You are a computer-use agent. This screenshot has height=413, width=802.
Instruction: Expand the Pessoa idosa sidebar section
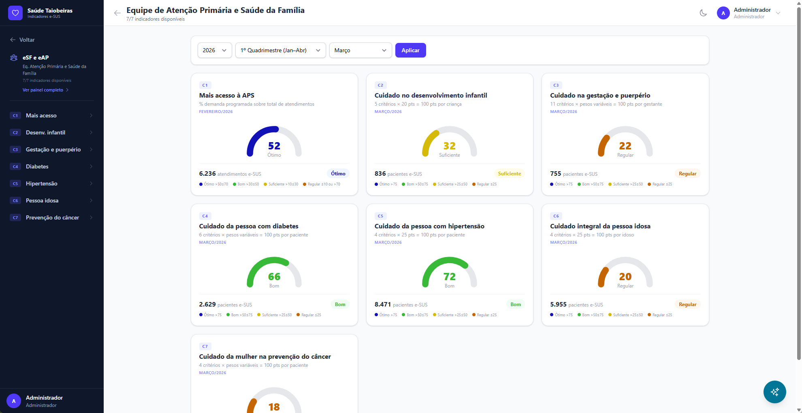(52, 200)
